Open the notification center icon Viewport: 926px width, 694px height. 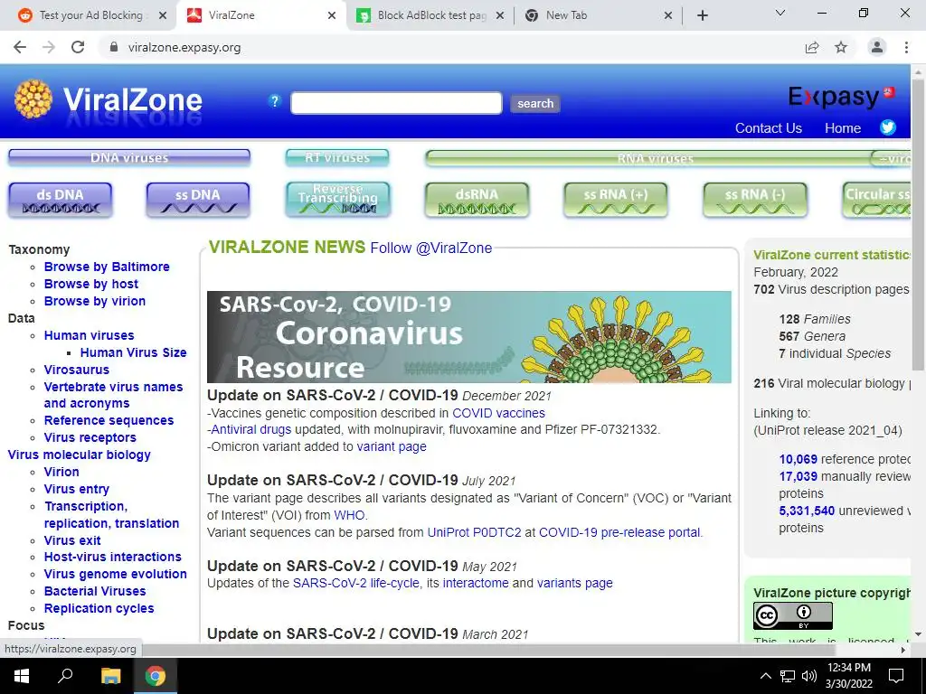[896, 676]
